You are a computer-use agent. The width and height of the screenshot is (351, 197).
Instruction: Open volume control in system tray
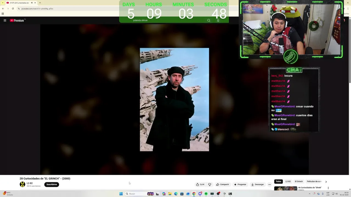[336, 194]
